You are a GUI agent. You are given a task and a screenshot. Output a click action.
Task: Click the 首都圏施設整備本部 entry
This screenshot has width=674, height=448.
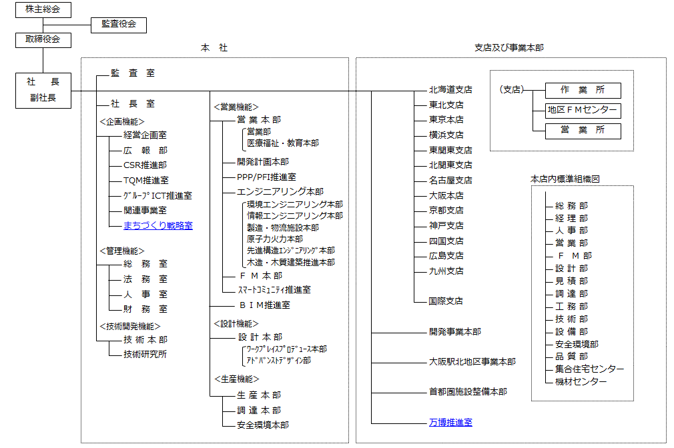(468, 391)
